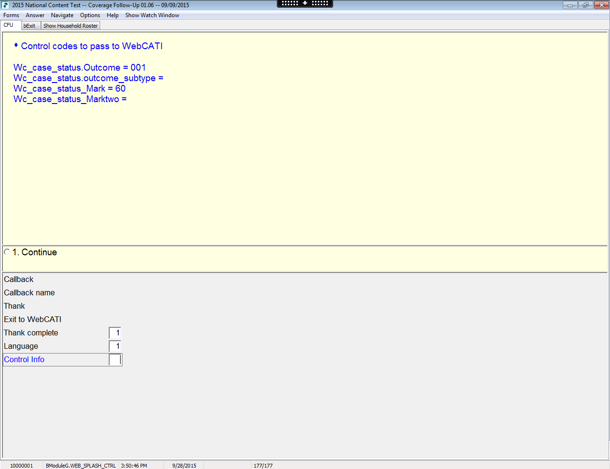This screenshot has width=610, height=469.
Task: Restore down the application window
Action: pyautogui.click(x=585, y=5)
